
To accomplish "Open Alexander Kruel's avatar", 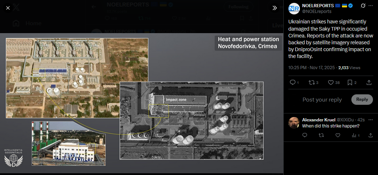I will pos(294,123).
